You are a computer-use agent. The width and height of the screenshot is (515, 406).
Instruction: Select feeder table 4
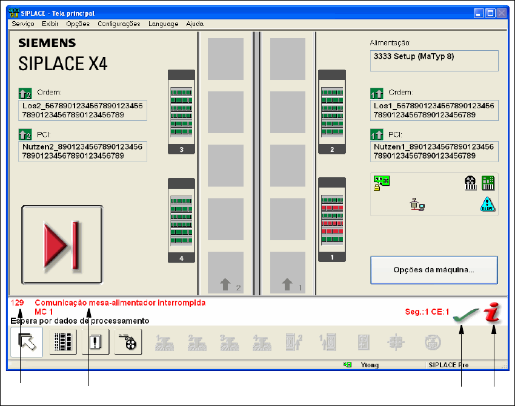tap(181, 220)
